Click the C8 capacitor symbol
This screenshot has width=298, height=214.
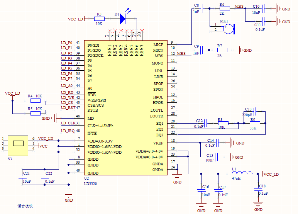[x=202, y=8]
